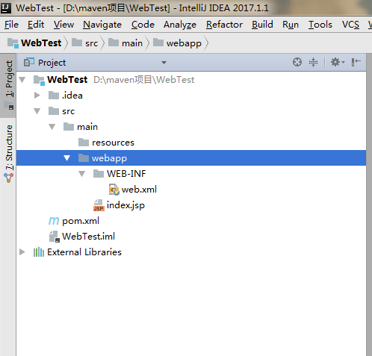Open the Tools menu

tap(320, 25)
